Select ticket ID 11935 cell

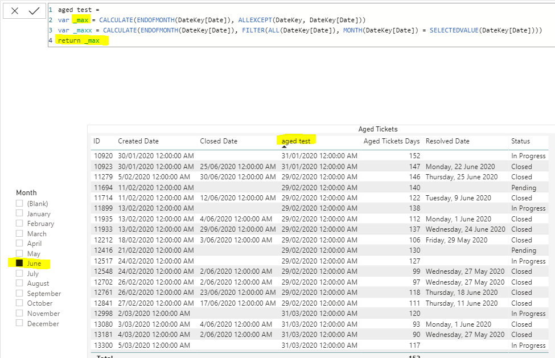coord(103,219)
